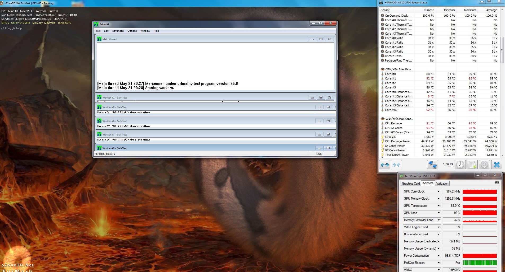Open the Options menu in Prime95

[x=132, y=31]
